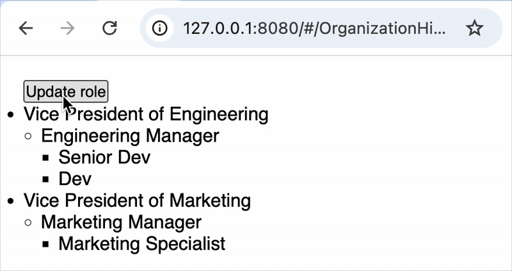Click the bullet beside Vice President of Engineering

(x=11, y=115)
